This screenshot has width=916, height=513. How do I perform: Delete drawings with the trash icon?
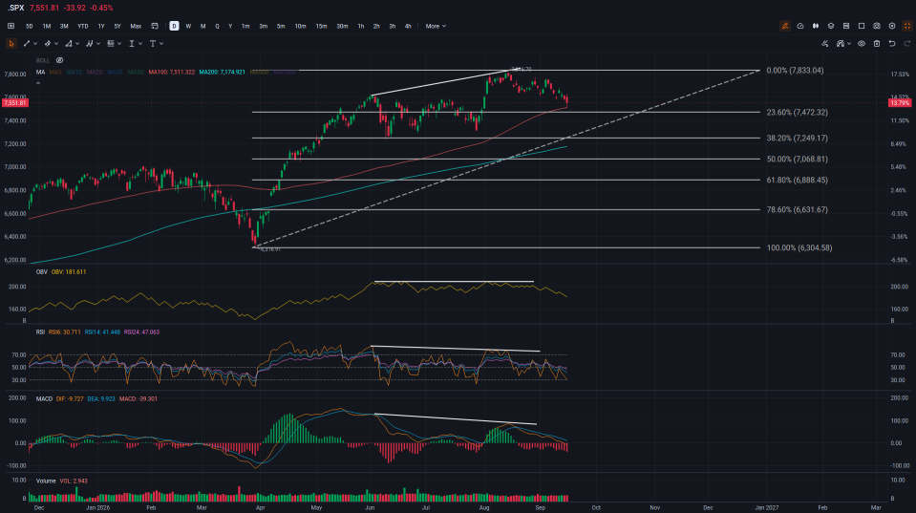[877, 44]
